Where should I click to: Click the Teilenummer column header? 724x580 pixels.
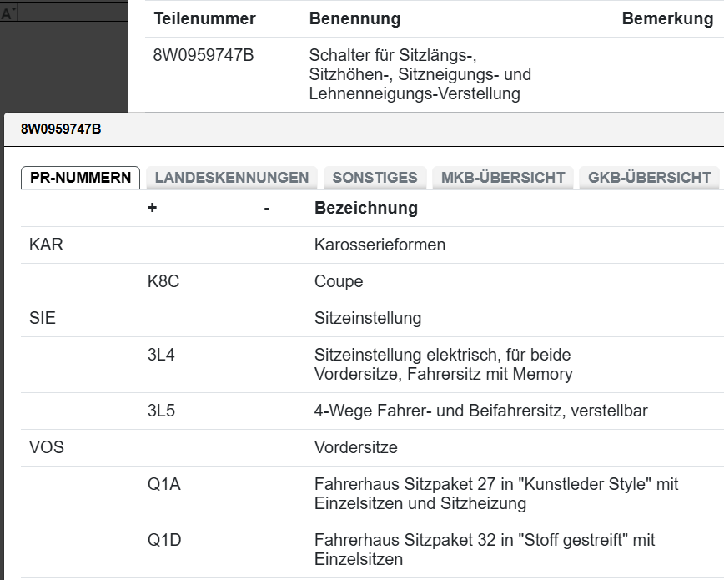[x=204, y=18]
